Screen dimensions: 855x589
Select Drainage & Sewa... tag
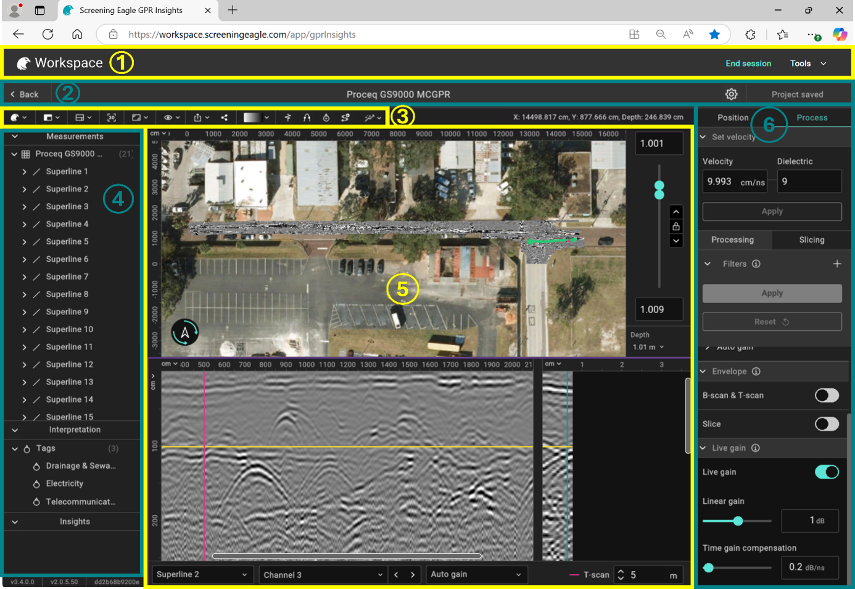[x=80, y=466]
